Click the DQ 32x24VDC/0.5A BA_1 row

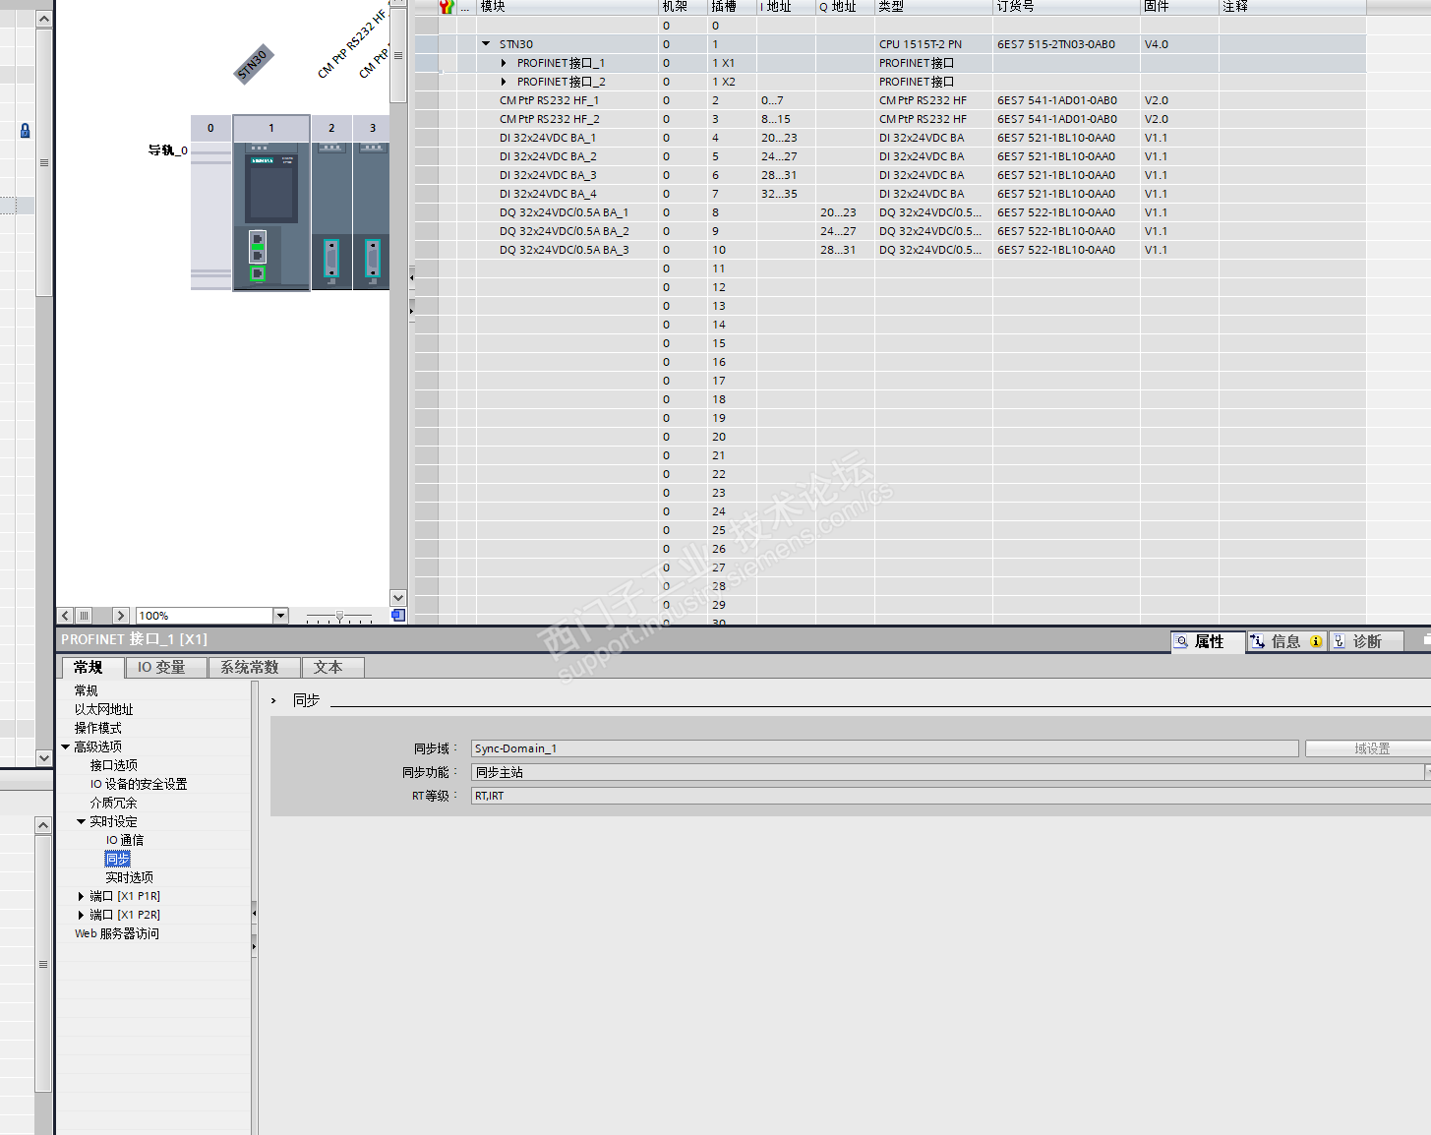click(890, 212)
